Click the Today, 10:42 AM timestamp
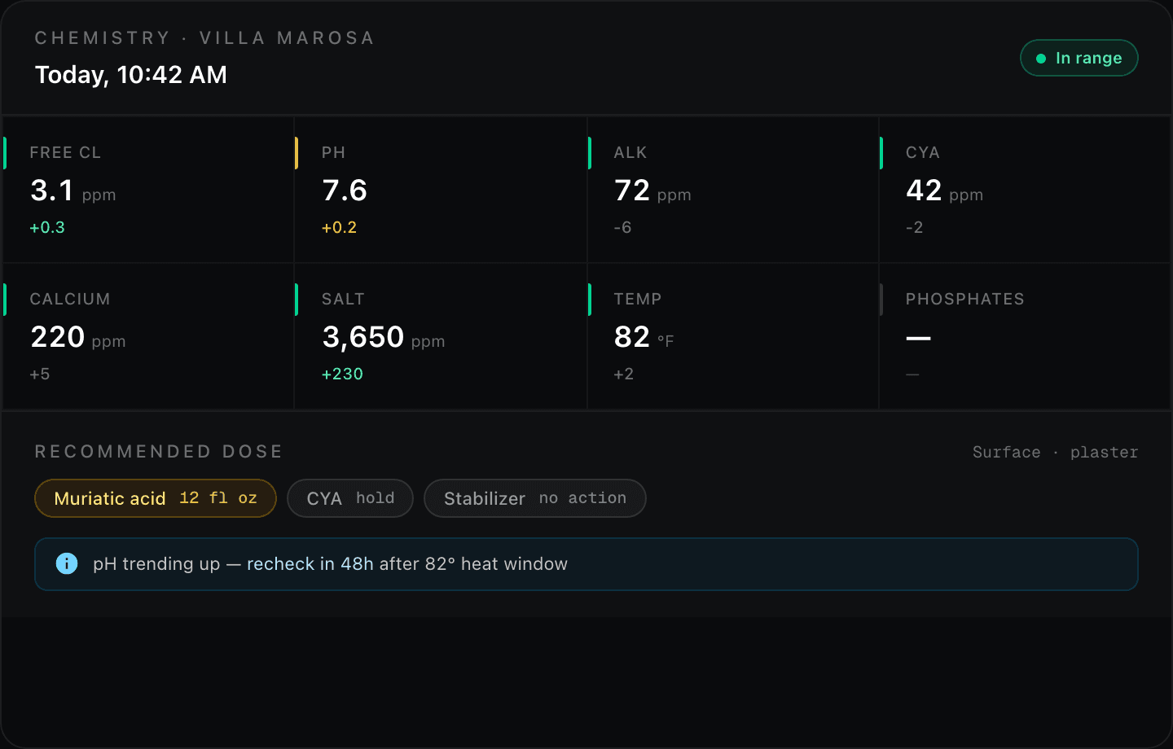The height and width of the screenshot is (749, 1173). pos(131,75)
